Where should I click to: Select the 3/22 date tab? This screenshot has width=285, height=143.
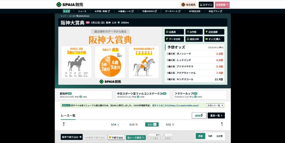(170, 124)
